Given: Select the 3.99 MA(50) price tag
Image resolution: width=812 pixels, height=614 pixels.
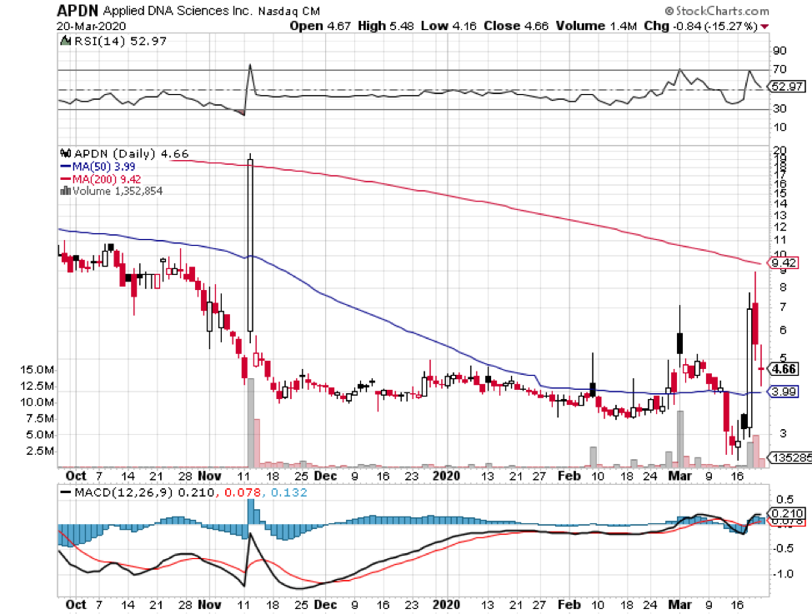Looking at the screenshot, I should [x=785, y=392].
